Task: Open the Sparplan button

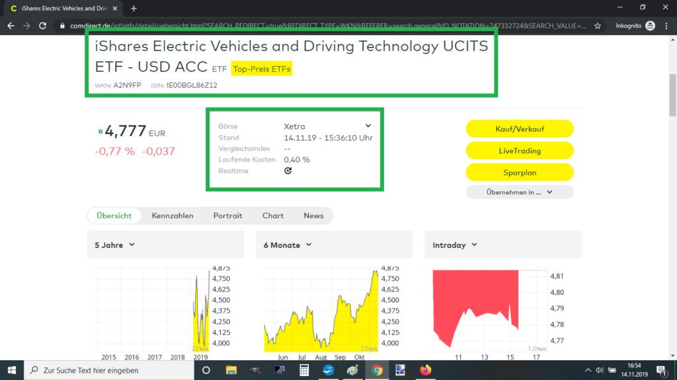Action: tap(520, 172)
